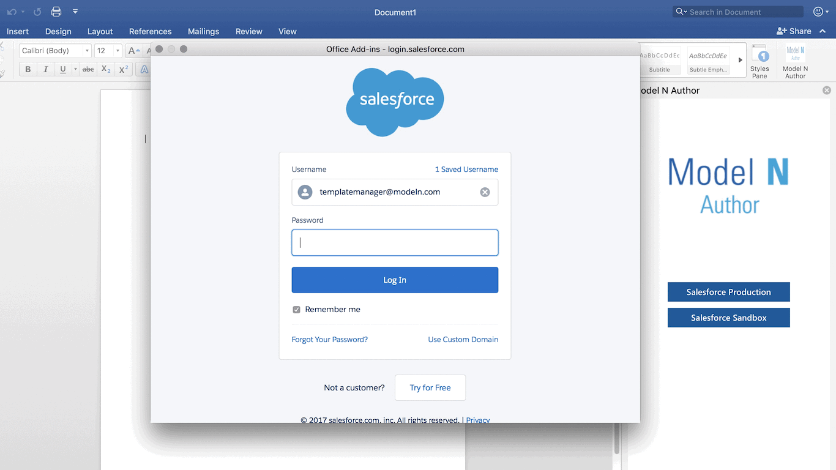Screen dimensions: 836x470
Task: Click the Use Custom Domain link
Action: pyautogui.click(x=463, y=340)
